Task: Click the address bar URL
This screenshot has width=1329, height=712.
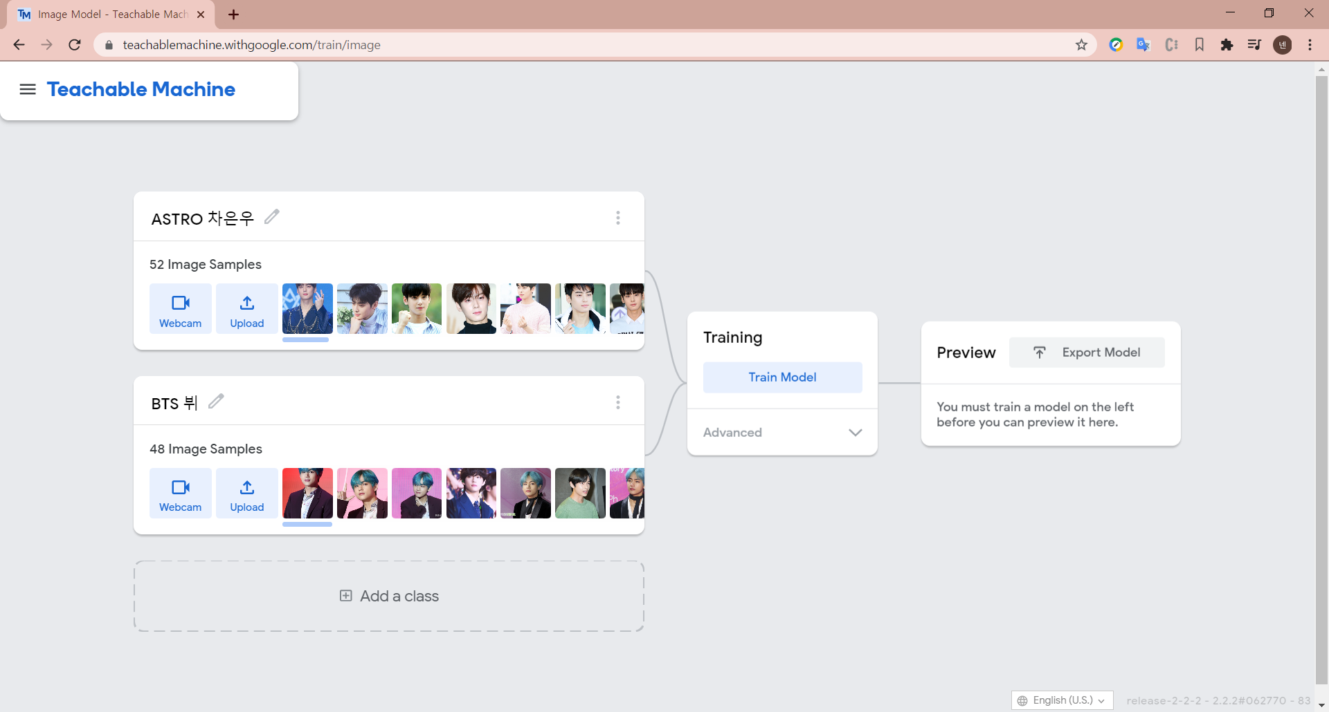Action: point(252,45)
